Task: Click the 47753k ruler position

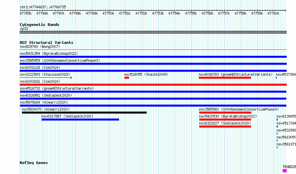Action: pos(158,13)
